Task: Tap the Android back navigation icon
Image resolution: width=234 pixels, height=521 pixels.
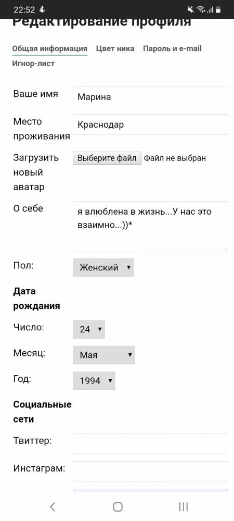Action: click(x=53, y=506)
